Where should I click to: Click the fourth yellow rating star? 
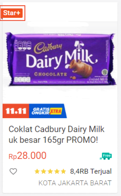click(57, 171)
